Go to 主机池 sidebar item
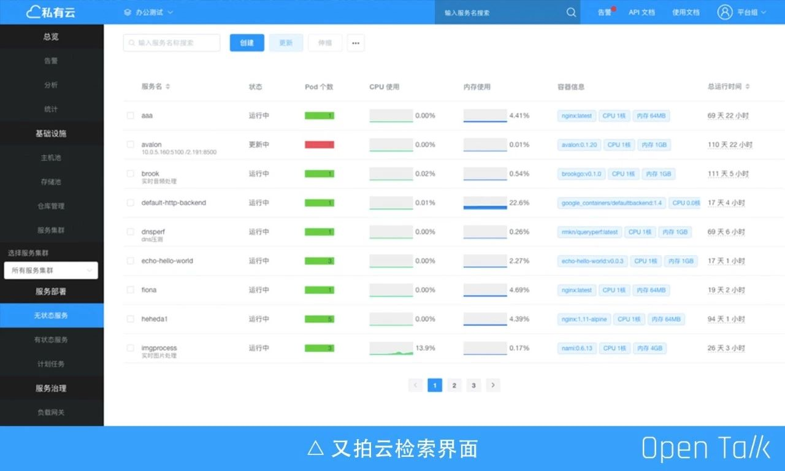This screenshot has height=471, width=785. pyautogui.click(x=52, y=158)
